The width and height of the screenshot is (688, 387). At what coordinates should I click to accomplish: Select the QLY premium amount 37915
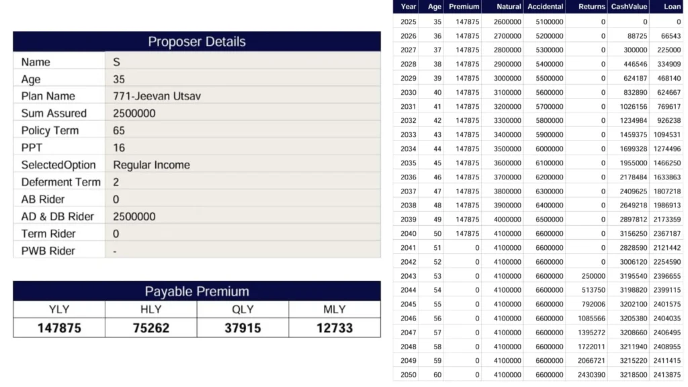243,328
